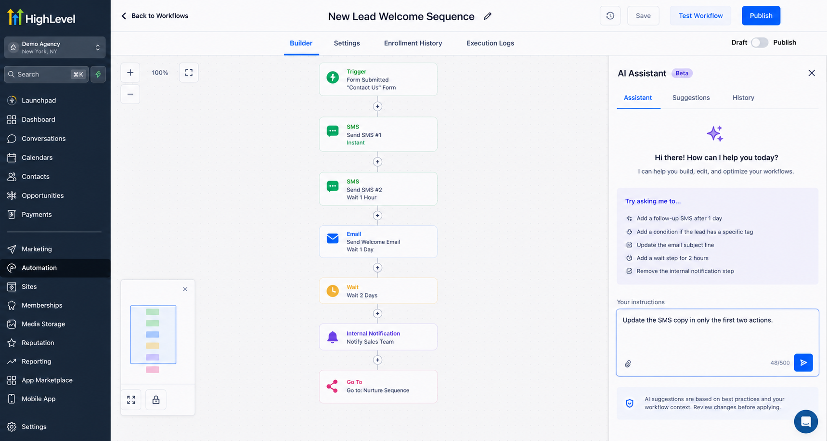Click the Wait clock icon
Screen dimensions: 827x441
click(x=333, y=291)
